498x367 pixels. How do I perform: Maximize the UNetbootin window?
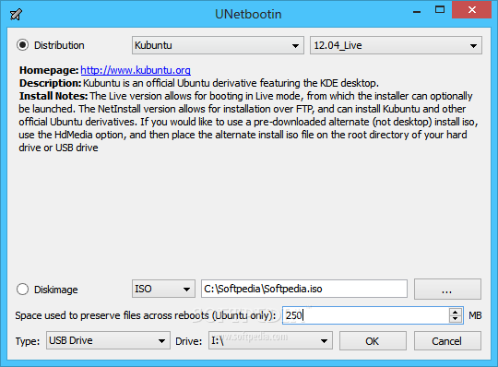pos(440,10)
